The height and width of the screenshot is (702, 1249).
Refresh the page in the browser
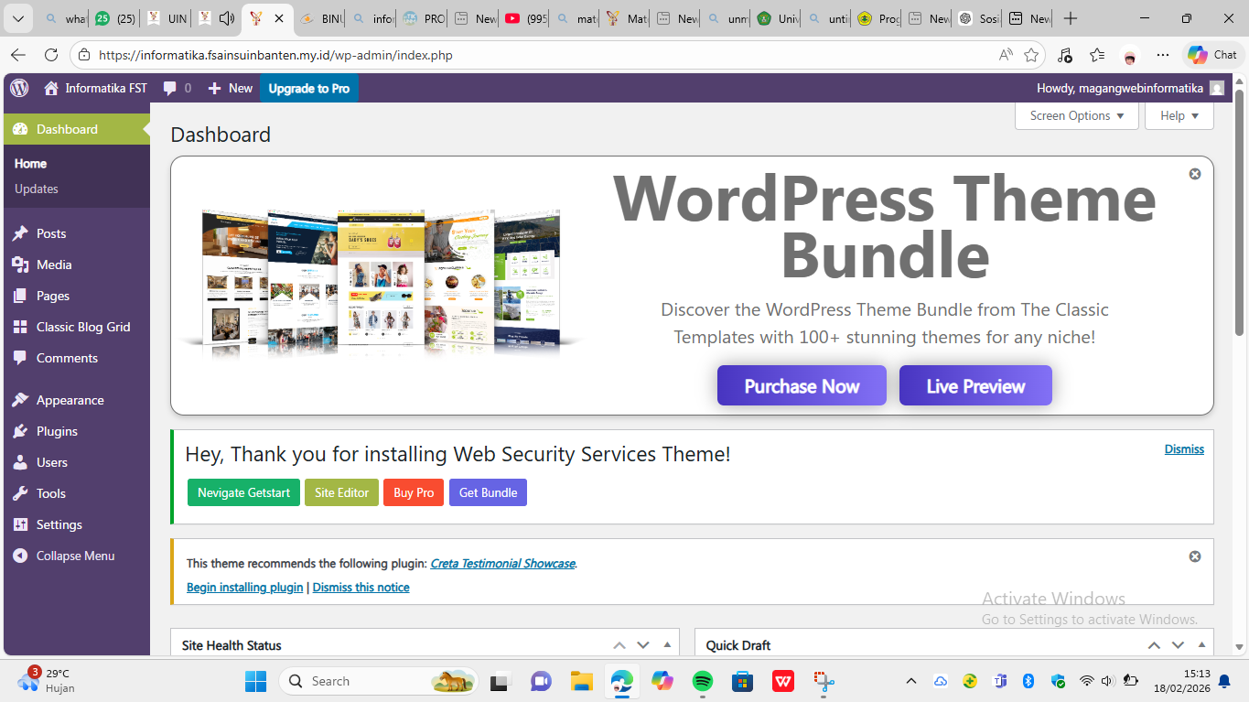51,55
